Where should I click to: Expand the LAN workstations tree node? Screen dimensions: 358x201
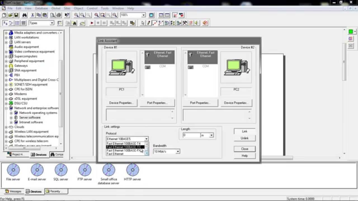(6, 37)
